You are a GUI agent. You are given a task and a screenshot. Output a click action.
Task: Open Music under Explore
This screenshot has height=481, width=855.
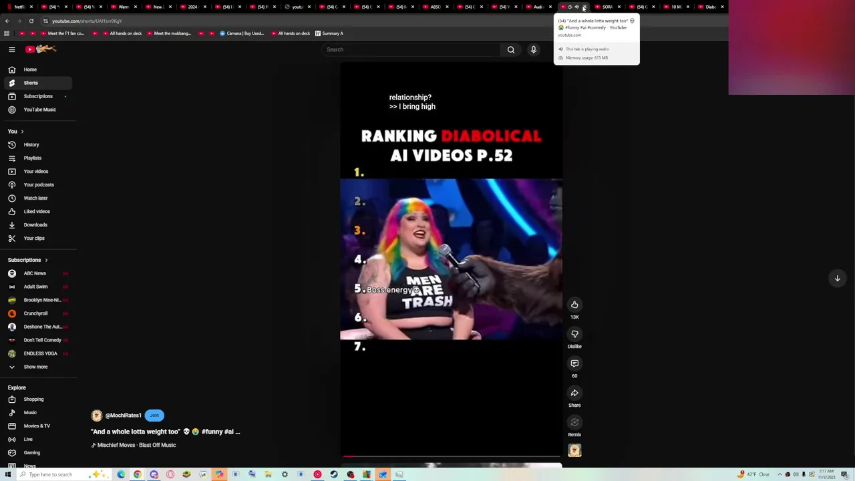click(x=37, y=413)
